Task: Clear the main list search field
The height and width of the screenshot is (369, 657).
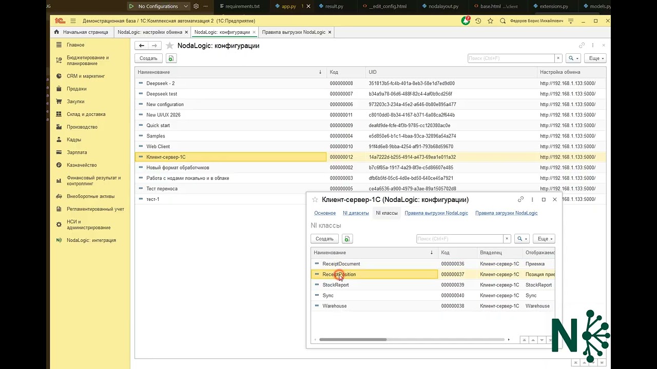Action: tap(558, 58)
